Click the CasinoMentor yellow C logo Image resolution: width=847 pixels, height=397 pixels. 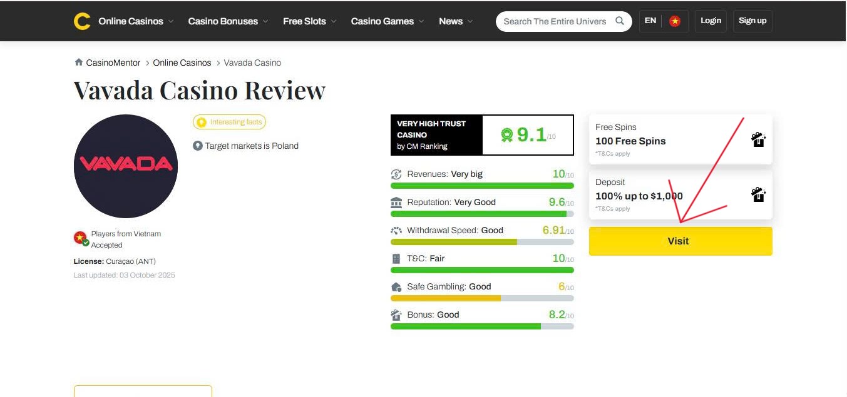pyautogui.click(x=82, y=21)
